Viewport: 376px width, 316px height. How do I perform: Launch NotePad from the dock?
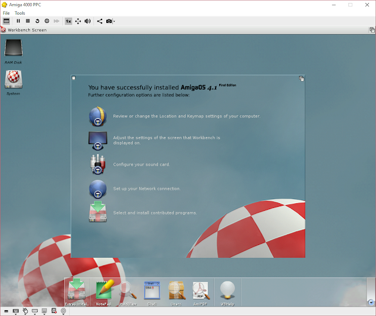click(x=103, y=293)
